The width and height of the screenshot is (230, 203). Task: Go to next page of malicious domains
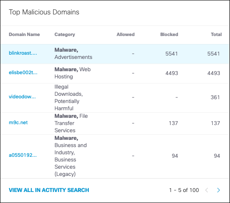219,190
